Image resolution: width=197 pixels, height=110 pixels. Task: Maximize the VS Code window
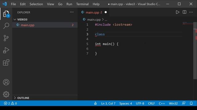tap(179, 4)
